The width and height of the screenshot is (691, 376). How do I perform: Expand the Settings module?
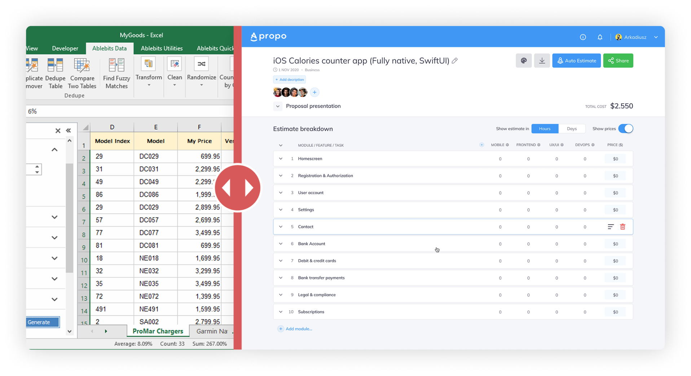pos(281,210)
